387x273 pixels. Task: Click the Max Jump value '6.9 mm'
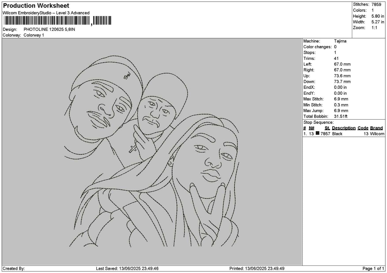point(341,111)
